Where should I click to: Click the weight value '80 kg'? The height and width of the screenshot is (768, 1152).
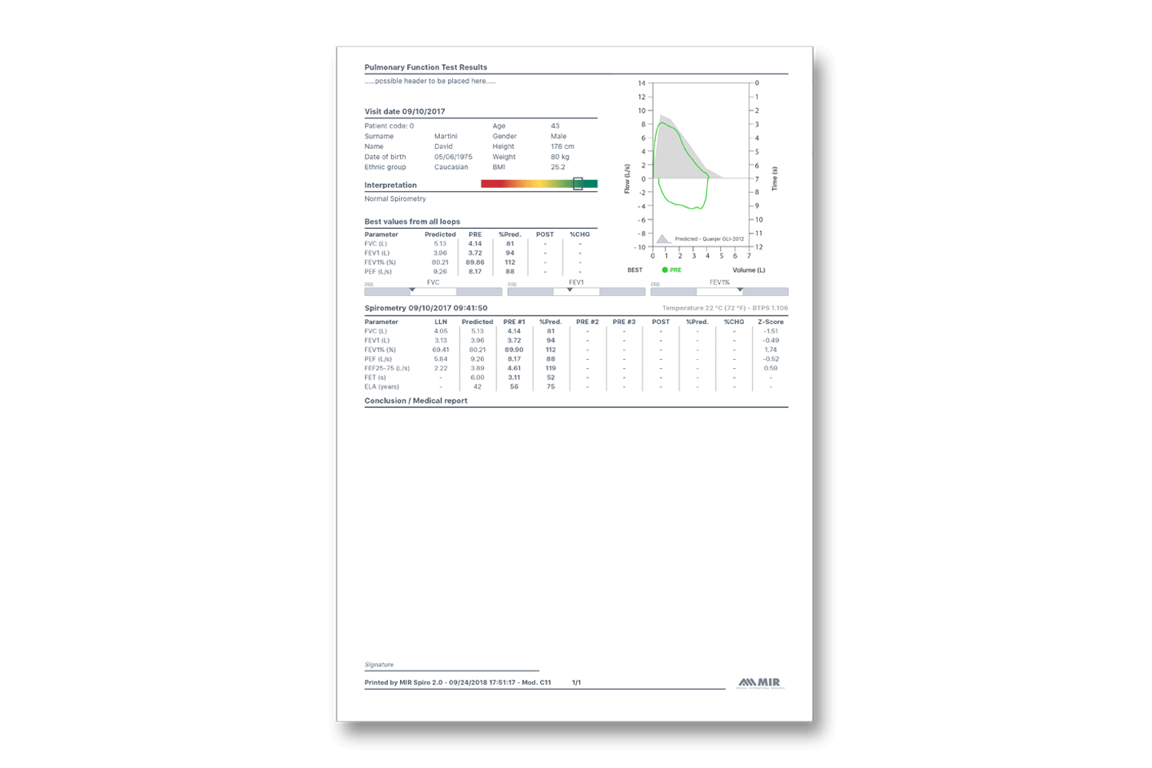click(560, 157)
